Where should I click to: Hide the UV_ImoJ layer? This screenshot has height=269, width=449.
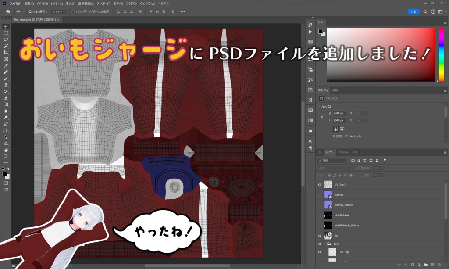[321, 184]
